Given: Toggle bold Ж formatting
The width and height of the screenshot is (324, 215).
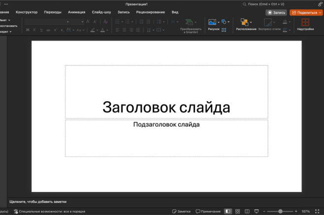Looking at the screenshot, I should tap(28, 30).
